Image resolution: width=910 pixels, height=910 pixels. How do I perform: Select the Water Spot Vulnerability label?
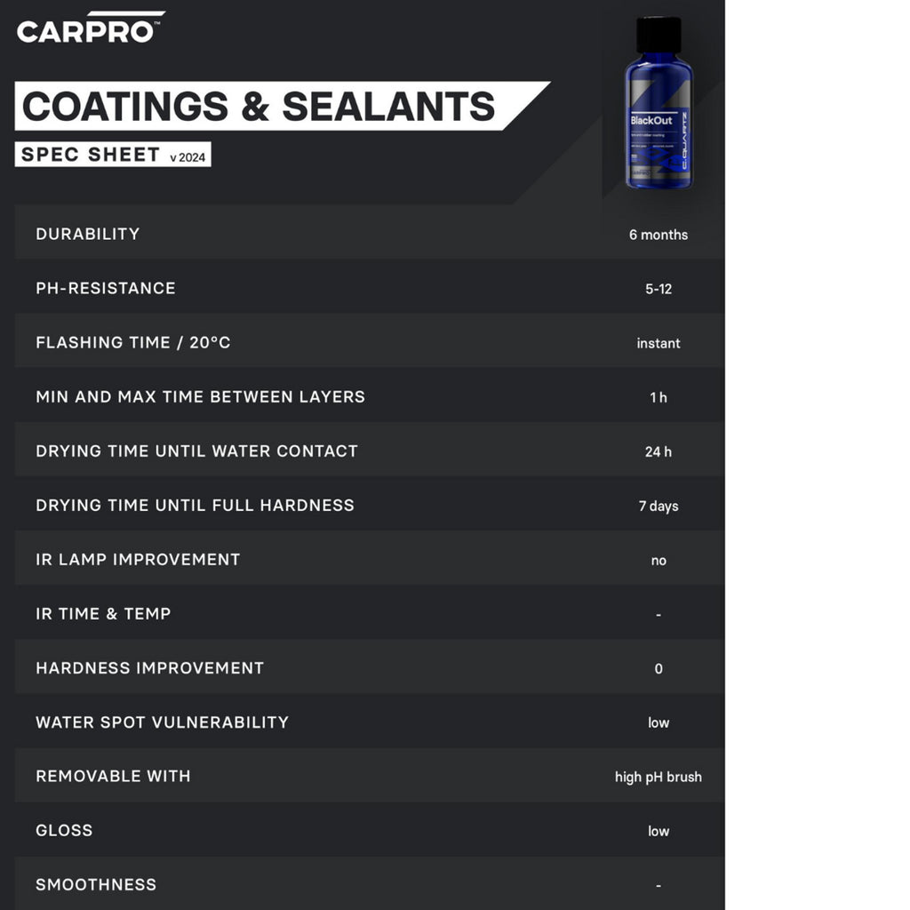click(162, 722)
